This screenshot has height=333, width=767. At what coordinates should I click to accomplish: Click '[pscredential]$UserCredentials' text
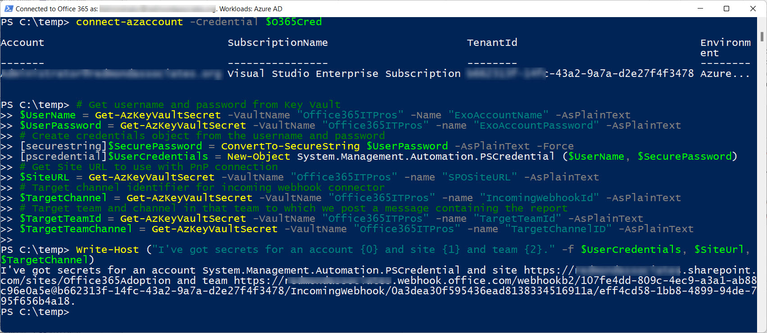pos(114,157)
